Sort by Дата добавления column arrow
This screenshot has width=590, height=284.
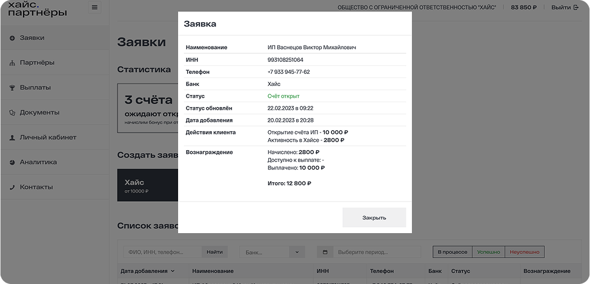(173, 271)
